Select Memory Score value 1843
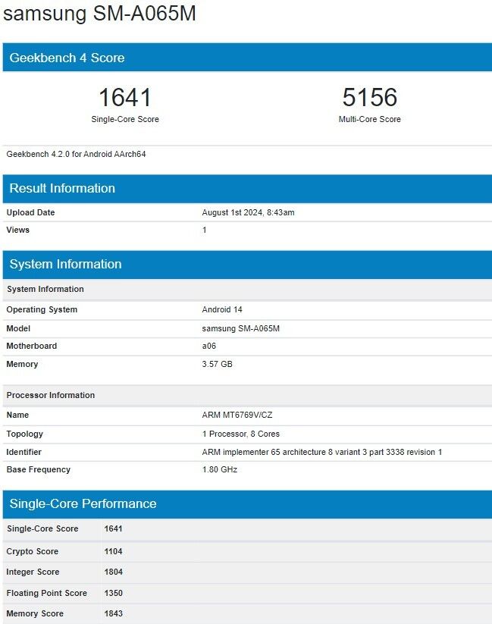The image size is (492, 624). pos(114,613)
